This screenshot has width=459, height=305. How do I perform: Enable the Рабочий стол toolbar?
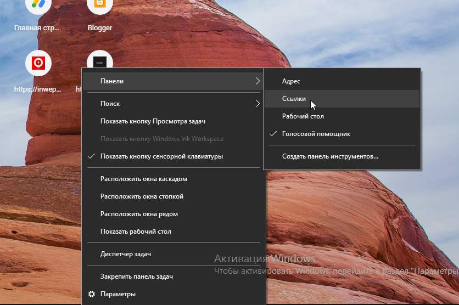point(342,116)
